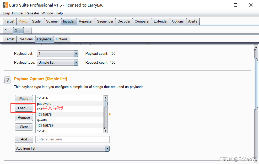Viewport: 259px width, 164px height.
Task: Switch to the Spider tab
Action: click(x=37, y=21)
